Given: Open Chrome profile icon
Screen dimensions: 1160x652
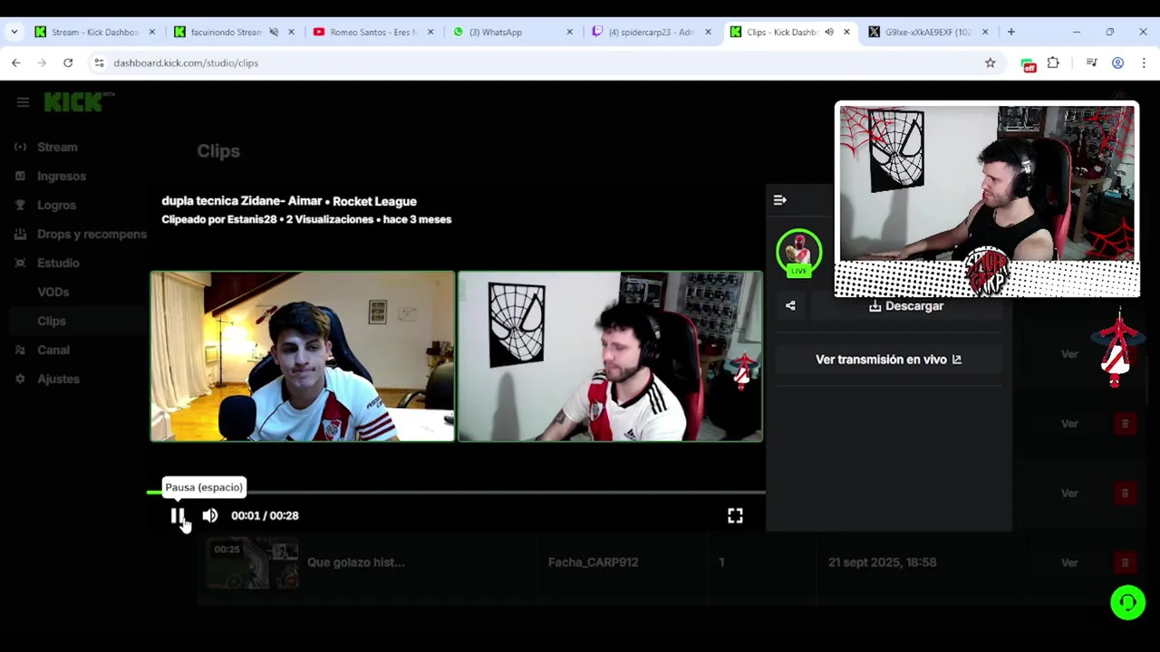Looking at the screenshot, I should tap(1117, 62).
